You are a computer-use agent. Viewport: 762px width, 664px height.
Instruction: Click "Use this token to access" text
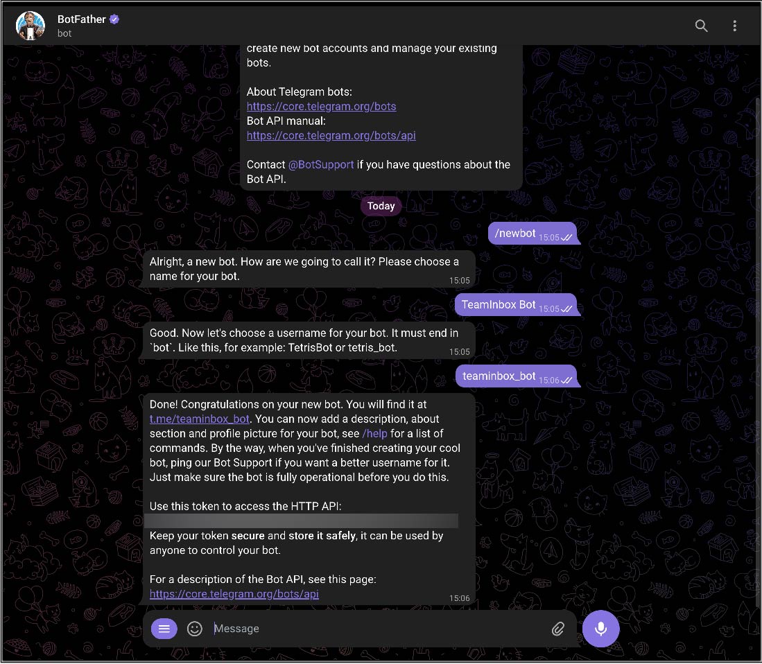[x=245, y=506]
